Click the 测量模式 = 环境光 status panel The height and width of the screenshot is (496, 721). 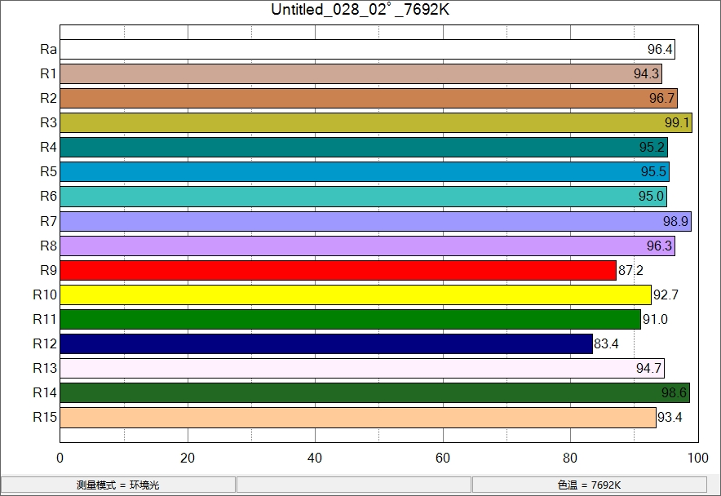click(x=118, y=485)
